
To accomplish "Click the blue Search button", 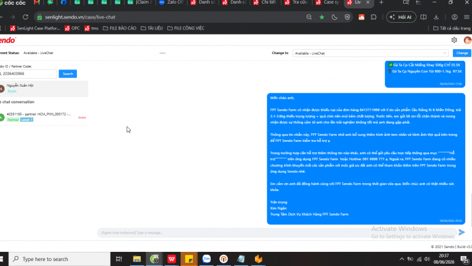I will tap(68, 74).
